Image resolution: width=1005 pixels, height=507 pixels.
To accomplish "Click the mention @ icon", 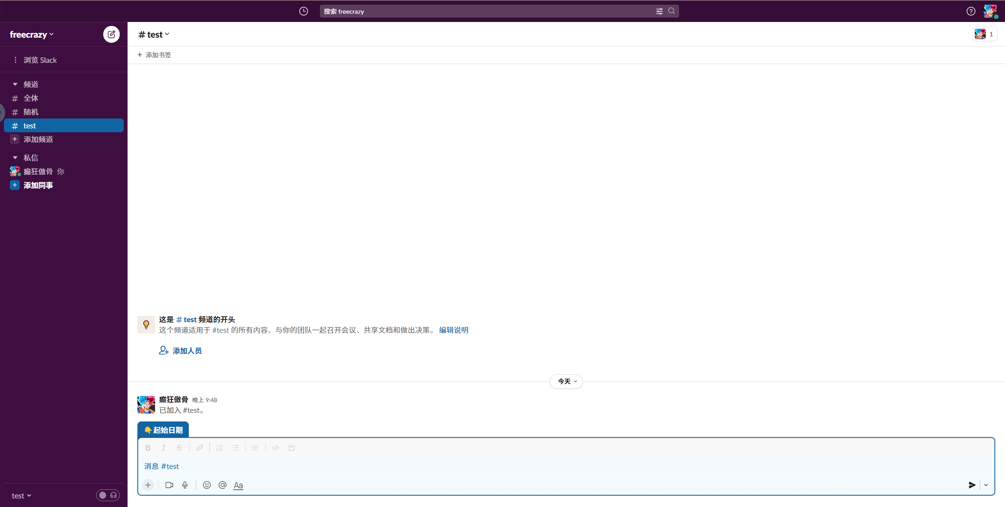I will (223, 485).
